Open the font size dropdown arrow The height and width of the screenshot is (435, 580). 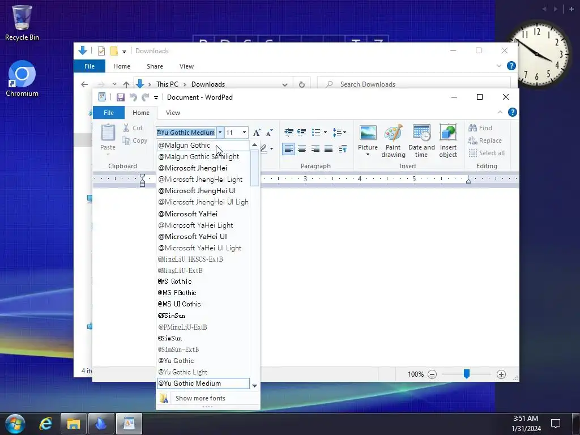[244, 133]
